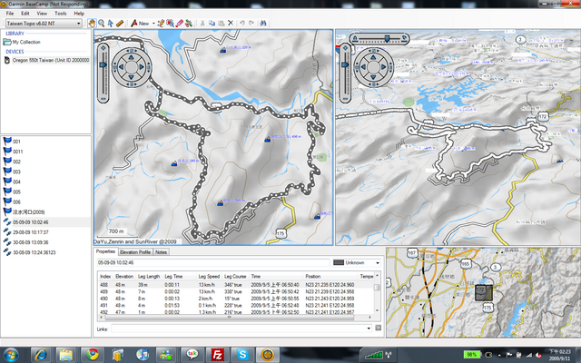The image size is (581, 363).
Task: Pan 2D map down with compass arrow
Action: (131, 76)
